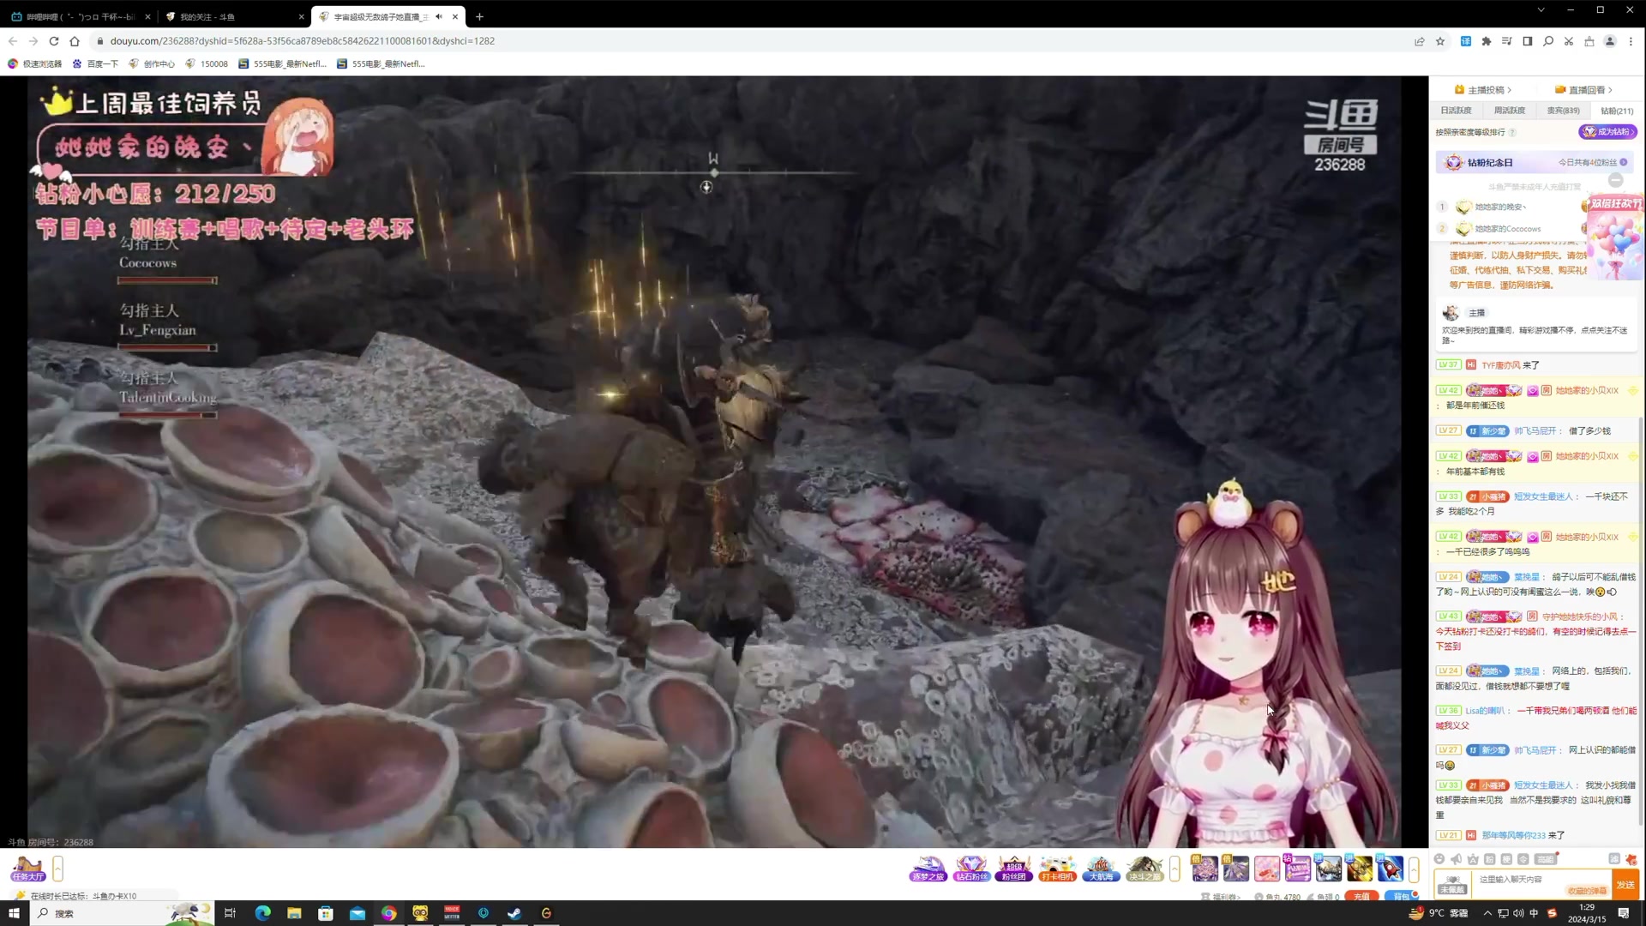Screen dimensions: 1646x926
Task: Click the 大航海 ship icon
Action: [x=1101, y=869]
